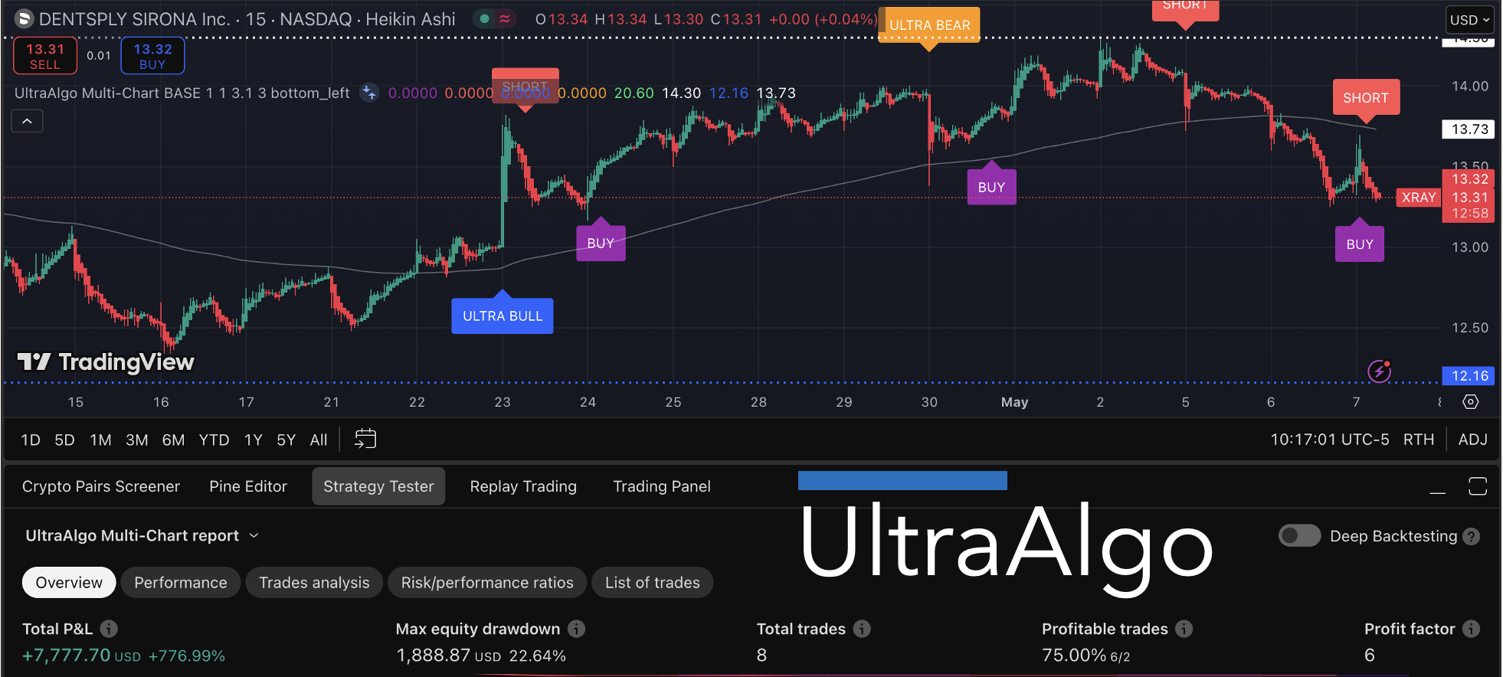Click the approximate data pink wave icon
Image resolution: width=1503 pixels, height=677 pixels.
coord(505,19)
